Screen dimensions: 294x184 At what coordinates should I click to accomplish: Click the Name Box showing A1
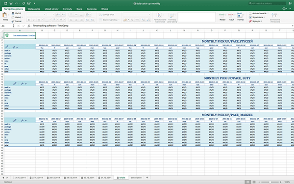coord(6,26)
